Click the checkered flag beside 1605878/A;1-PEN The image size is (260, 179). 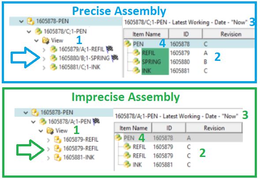[96, 122]
